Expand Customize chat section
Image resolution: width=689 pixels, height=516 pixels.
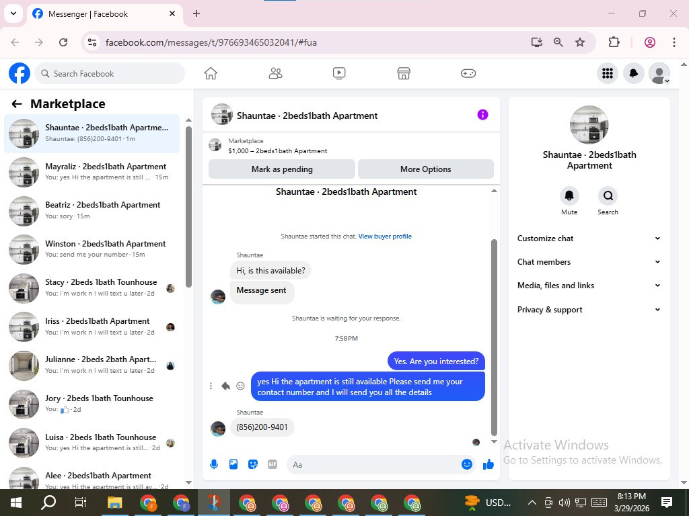(589, 239)
